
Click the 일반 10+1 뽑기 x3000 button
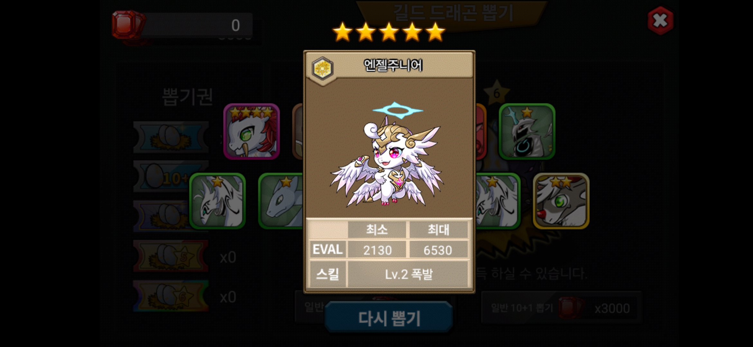tap(562, 308)
